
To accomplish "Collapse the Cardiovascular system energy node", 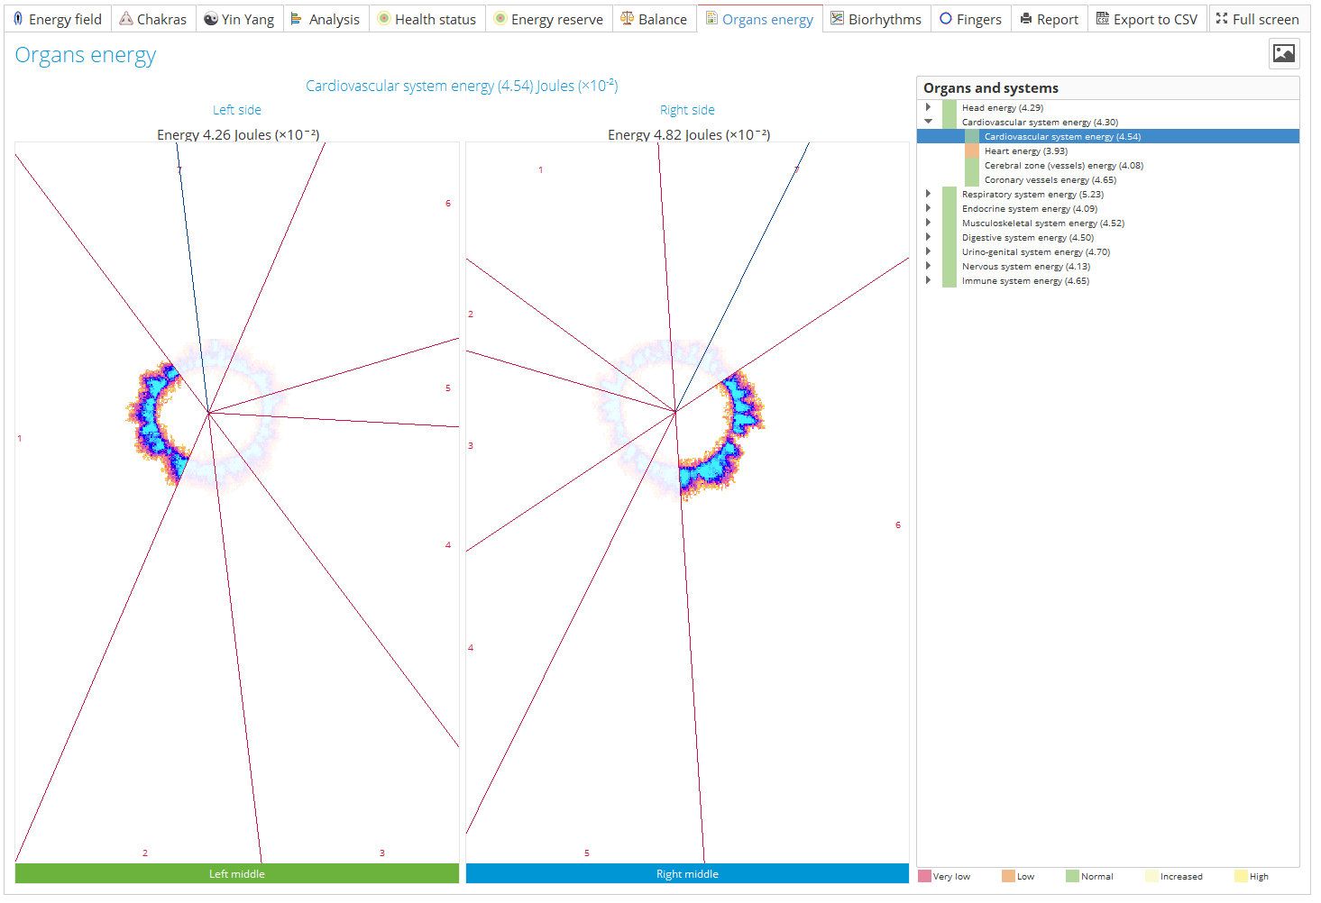I will (929, 122).
